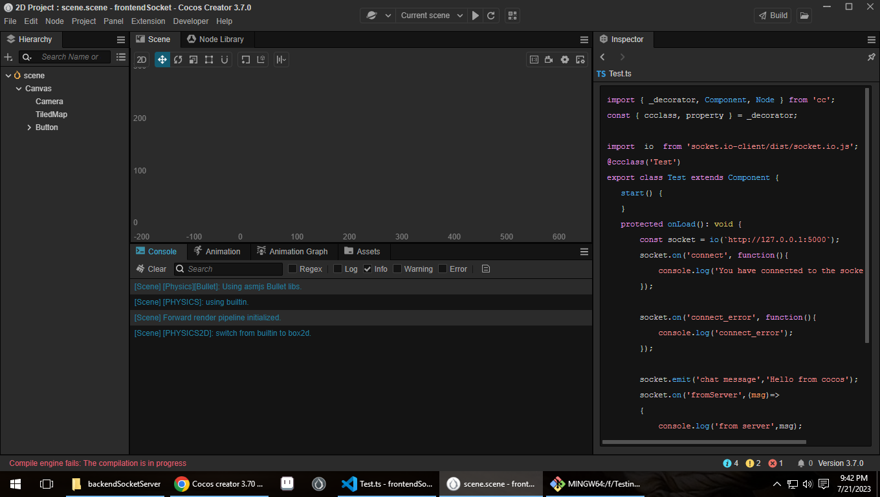Screen dimensions: 880x497
Task: Toggle the 2D view mode button
Action: (x=142, y=60)
